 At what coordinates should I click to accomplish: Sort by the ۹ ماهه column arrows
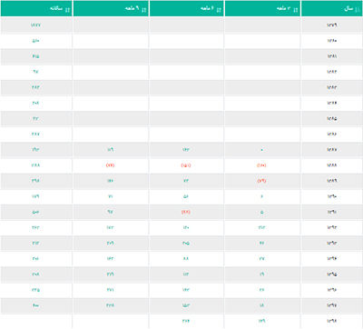(x=144, y=10)
